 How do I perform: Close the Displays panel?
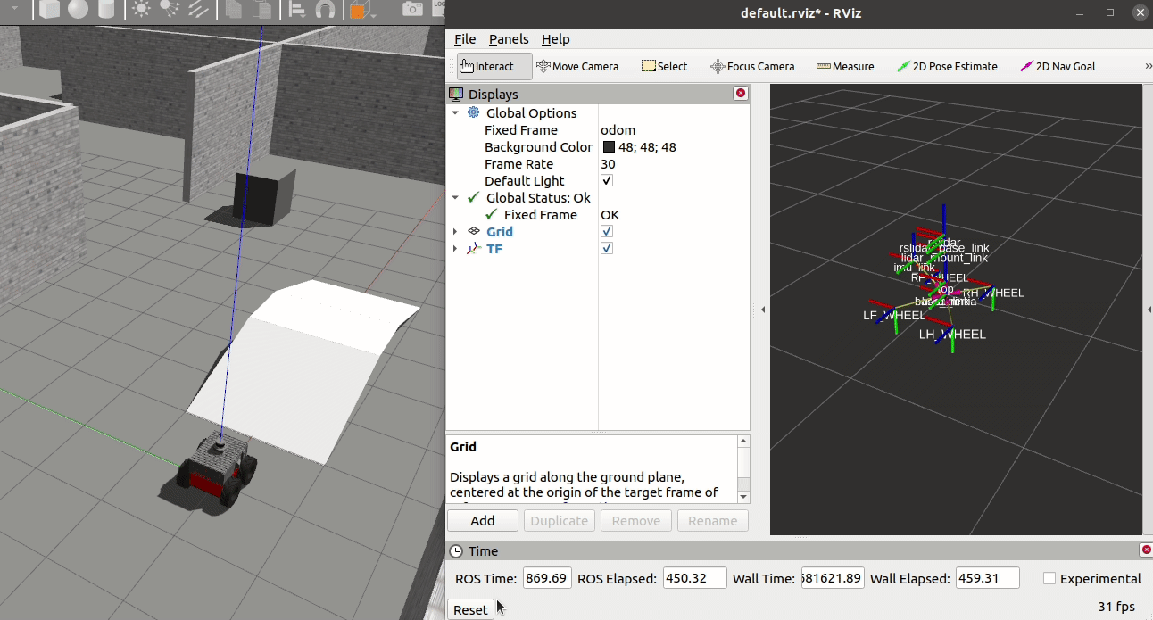coord(740,94)
